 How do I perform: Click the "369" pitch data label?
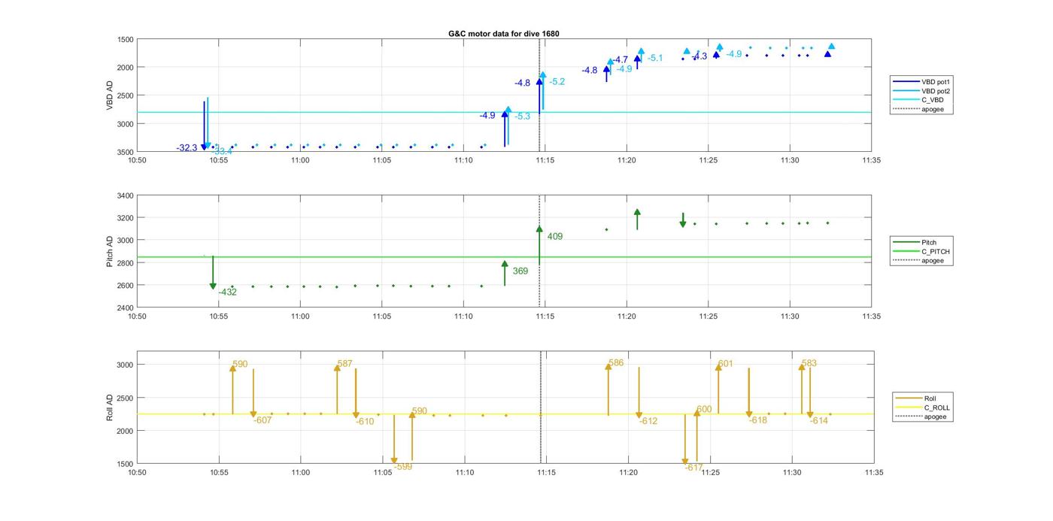pos(520,271)
